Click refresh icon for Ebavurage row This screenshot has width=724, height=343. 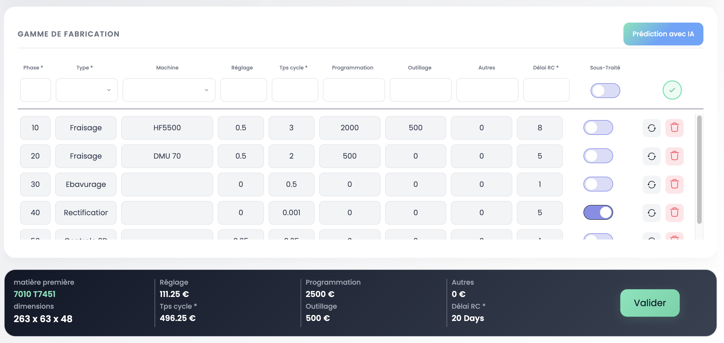pyautogui.click(x=651, y=184)
